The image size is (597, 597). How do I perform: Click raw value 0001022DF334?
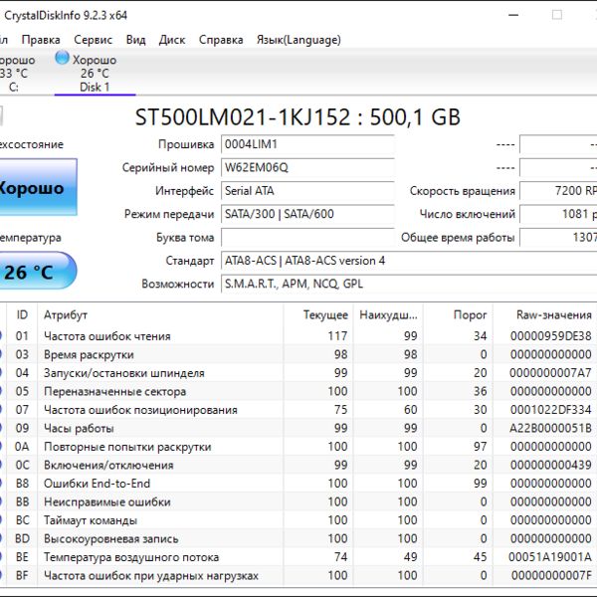[550, 410]
